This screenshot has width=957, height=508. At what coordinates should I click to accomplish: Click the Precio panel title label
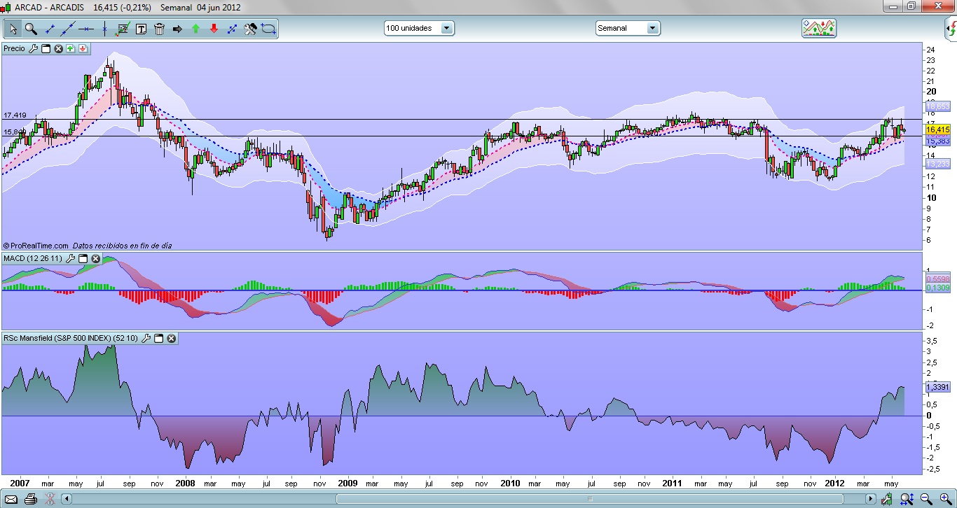point(14,48)
